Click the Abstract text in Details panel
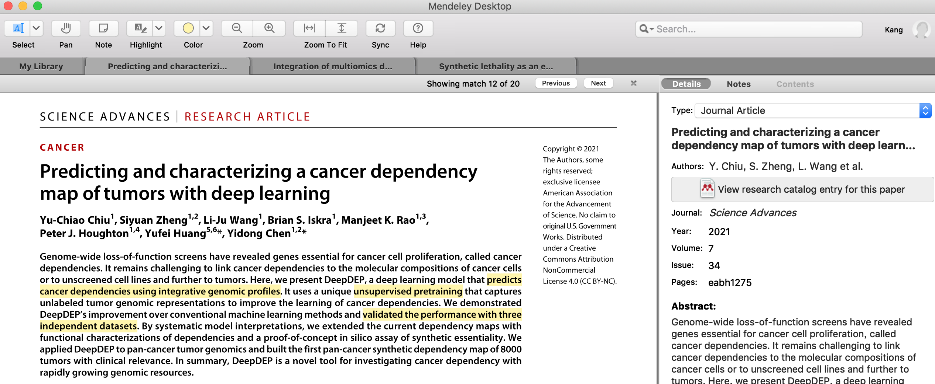The width and height of the screenshot is (935, 384). click(794, 350)
